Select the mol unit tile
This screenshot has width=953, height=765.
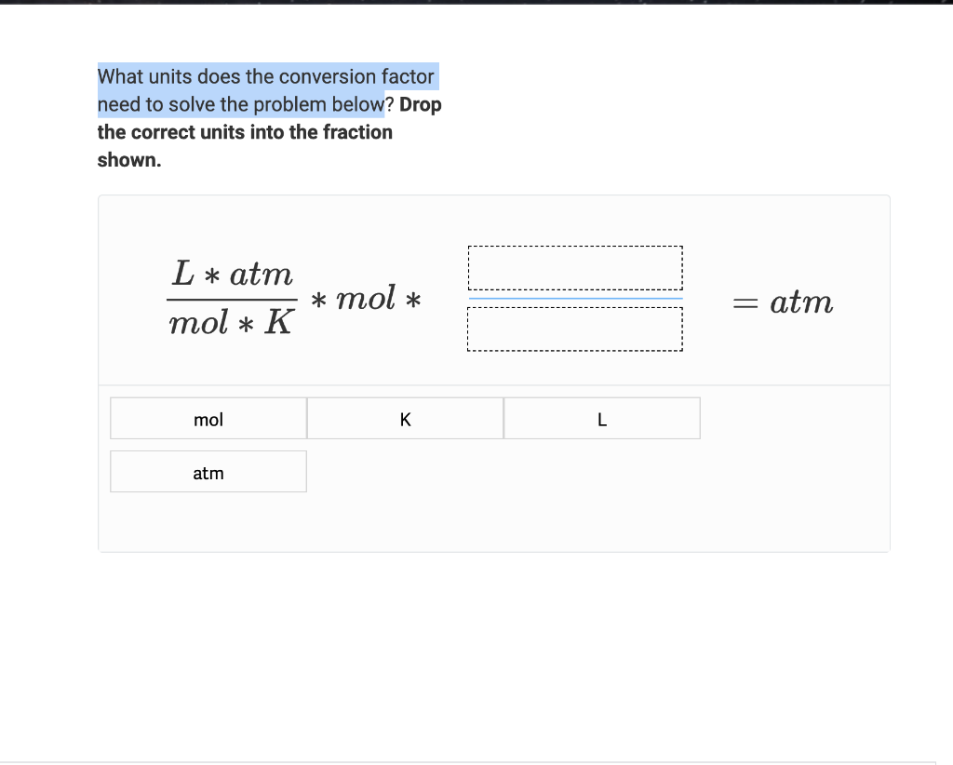208,419
